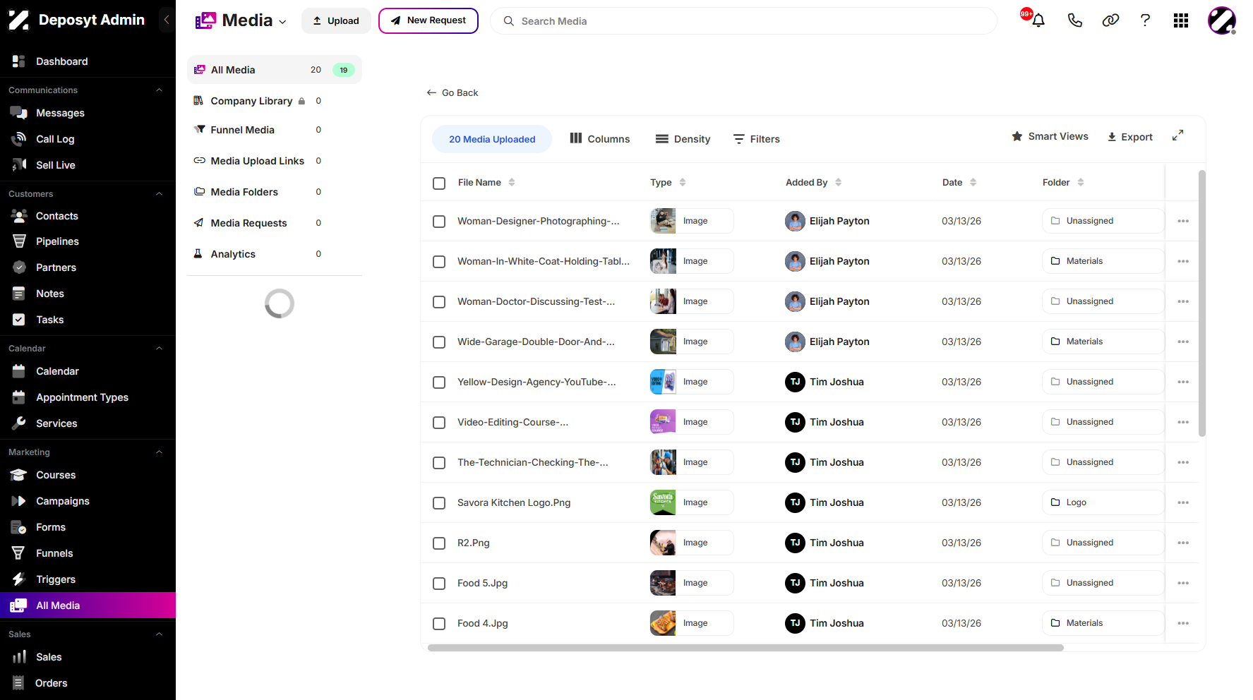Select the 20 Media Uploaded tab
The image size is (1253, 700).
(x=492, y=139)
